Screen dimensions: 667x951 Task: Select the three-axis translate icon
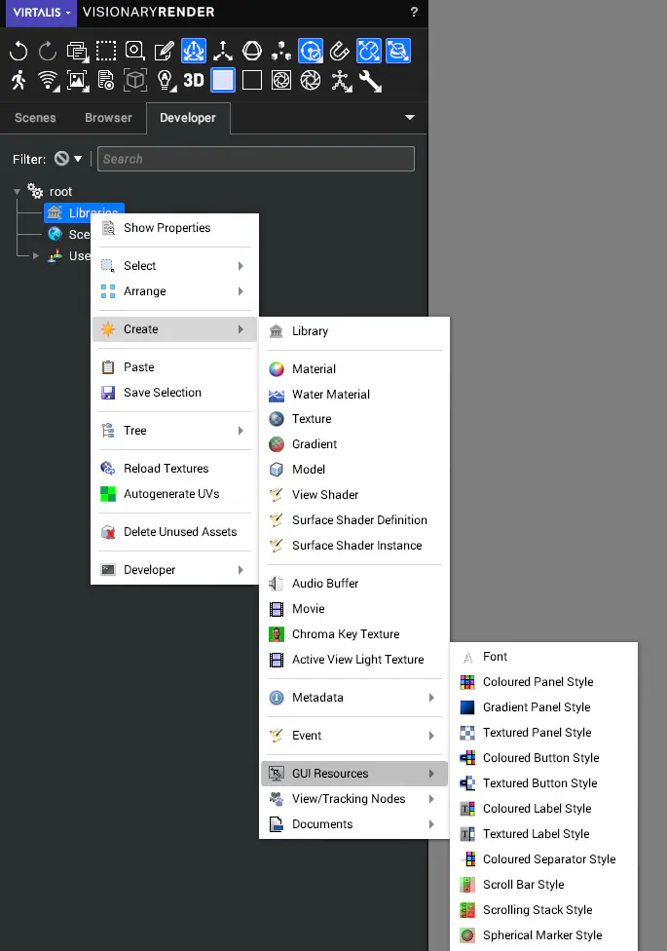point(223,51)
